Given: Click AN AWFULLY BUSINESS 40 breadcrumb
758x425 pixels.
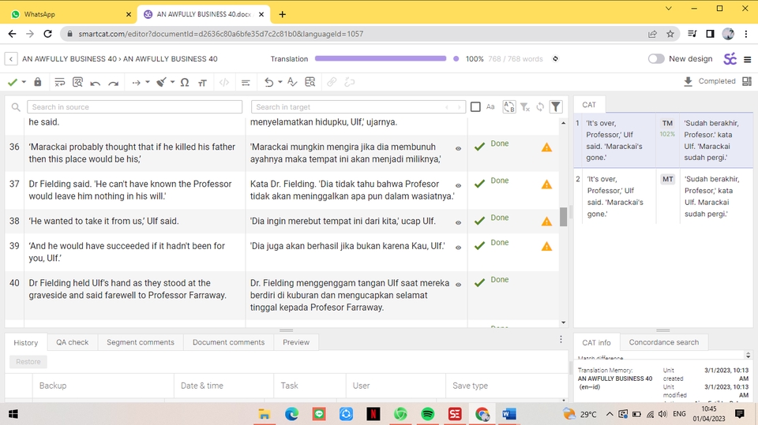Looking at the screenshot, I should point(69,59).
